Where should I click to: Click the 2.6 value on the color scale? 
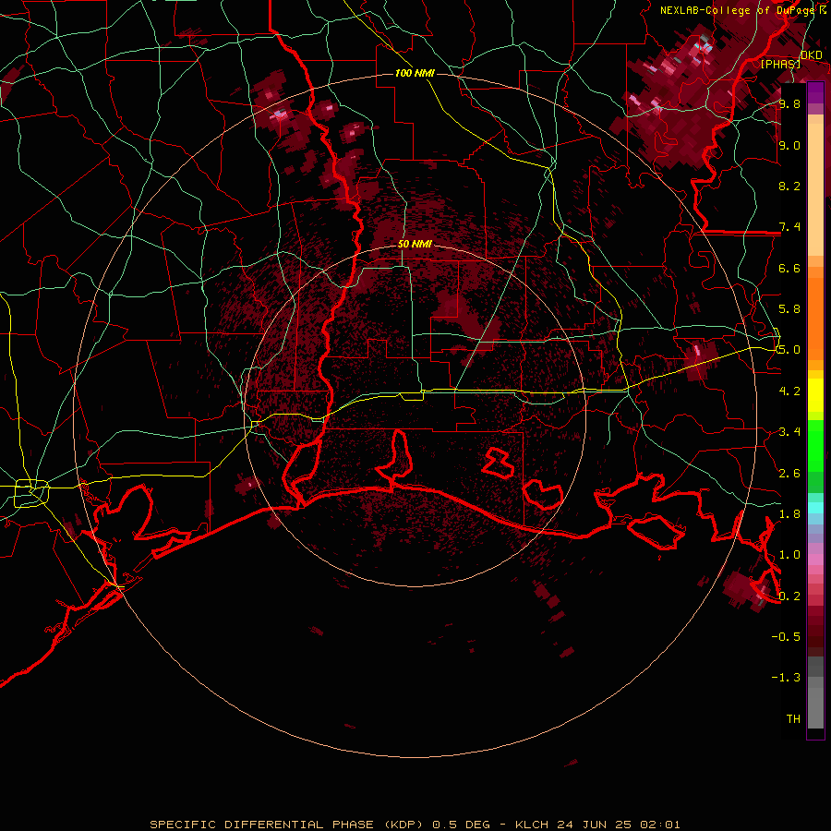click(x=789, y=474)
